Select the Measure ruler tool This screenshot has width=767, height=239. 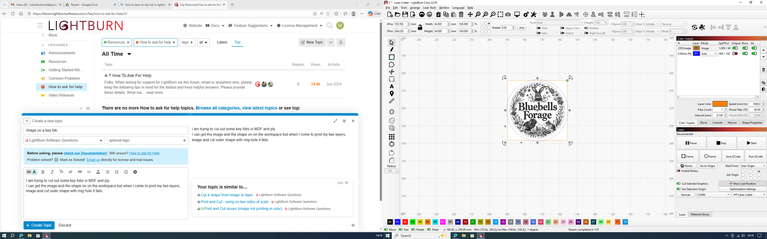pyautogui.click(x=391, y=101)
